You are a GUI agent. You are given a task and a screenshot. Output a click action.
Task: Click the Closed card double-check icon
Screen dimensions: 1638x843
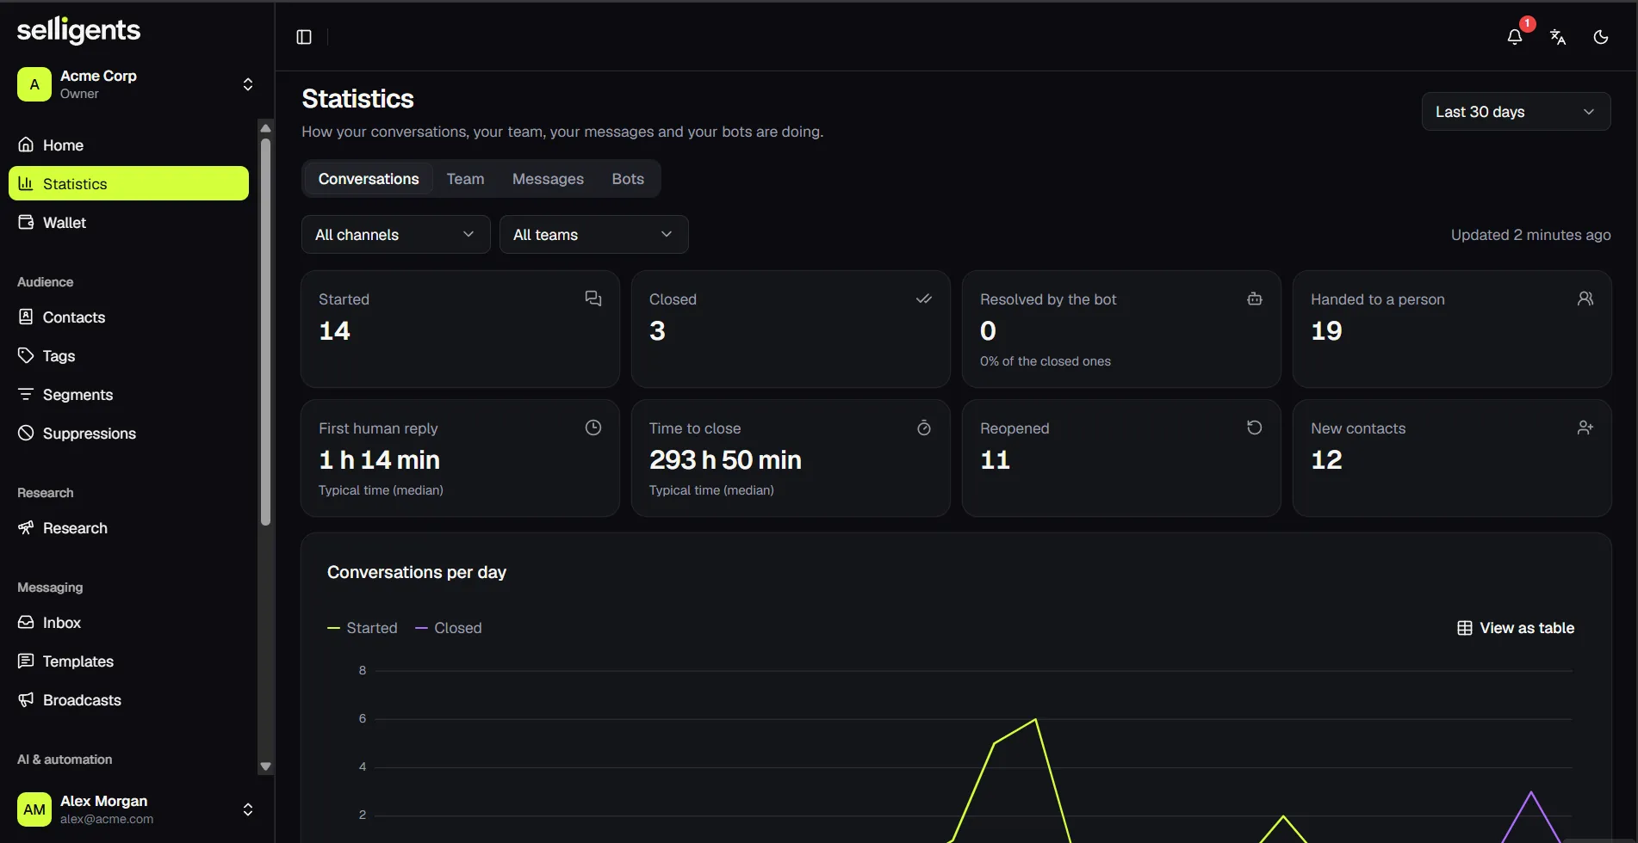click(924, 298)
